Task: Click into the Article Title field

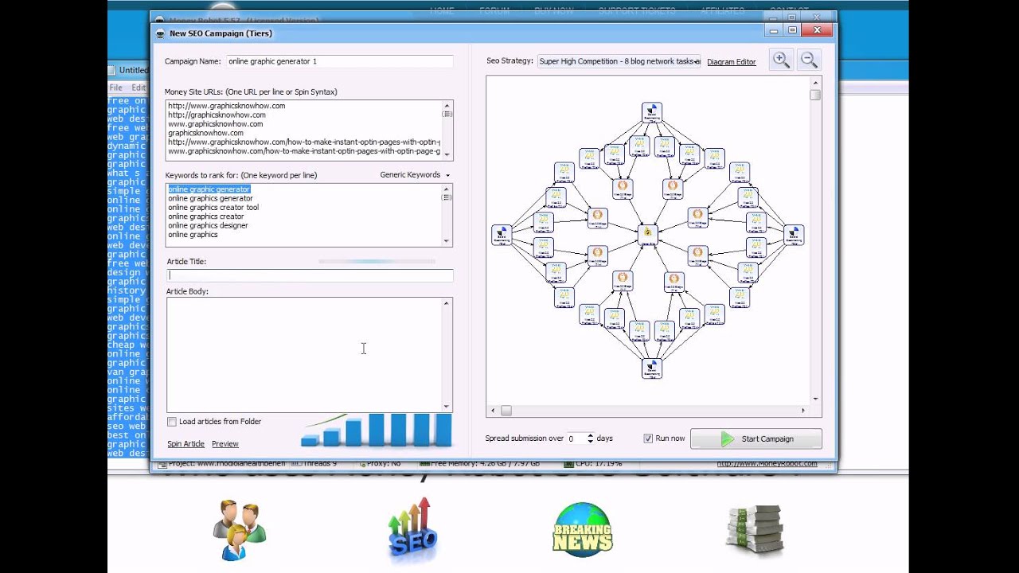Action: (310, 275)
